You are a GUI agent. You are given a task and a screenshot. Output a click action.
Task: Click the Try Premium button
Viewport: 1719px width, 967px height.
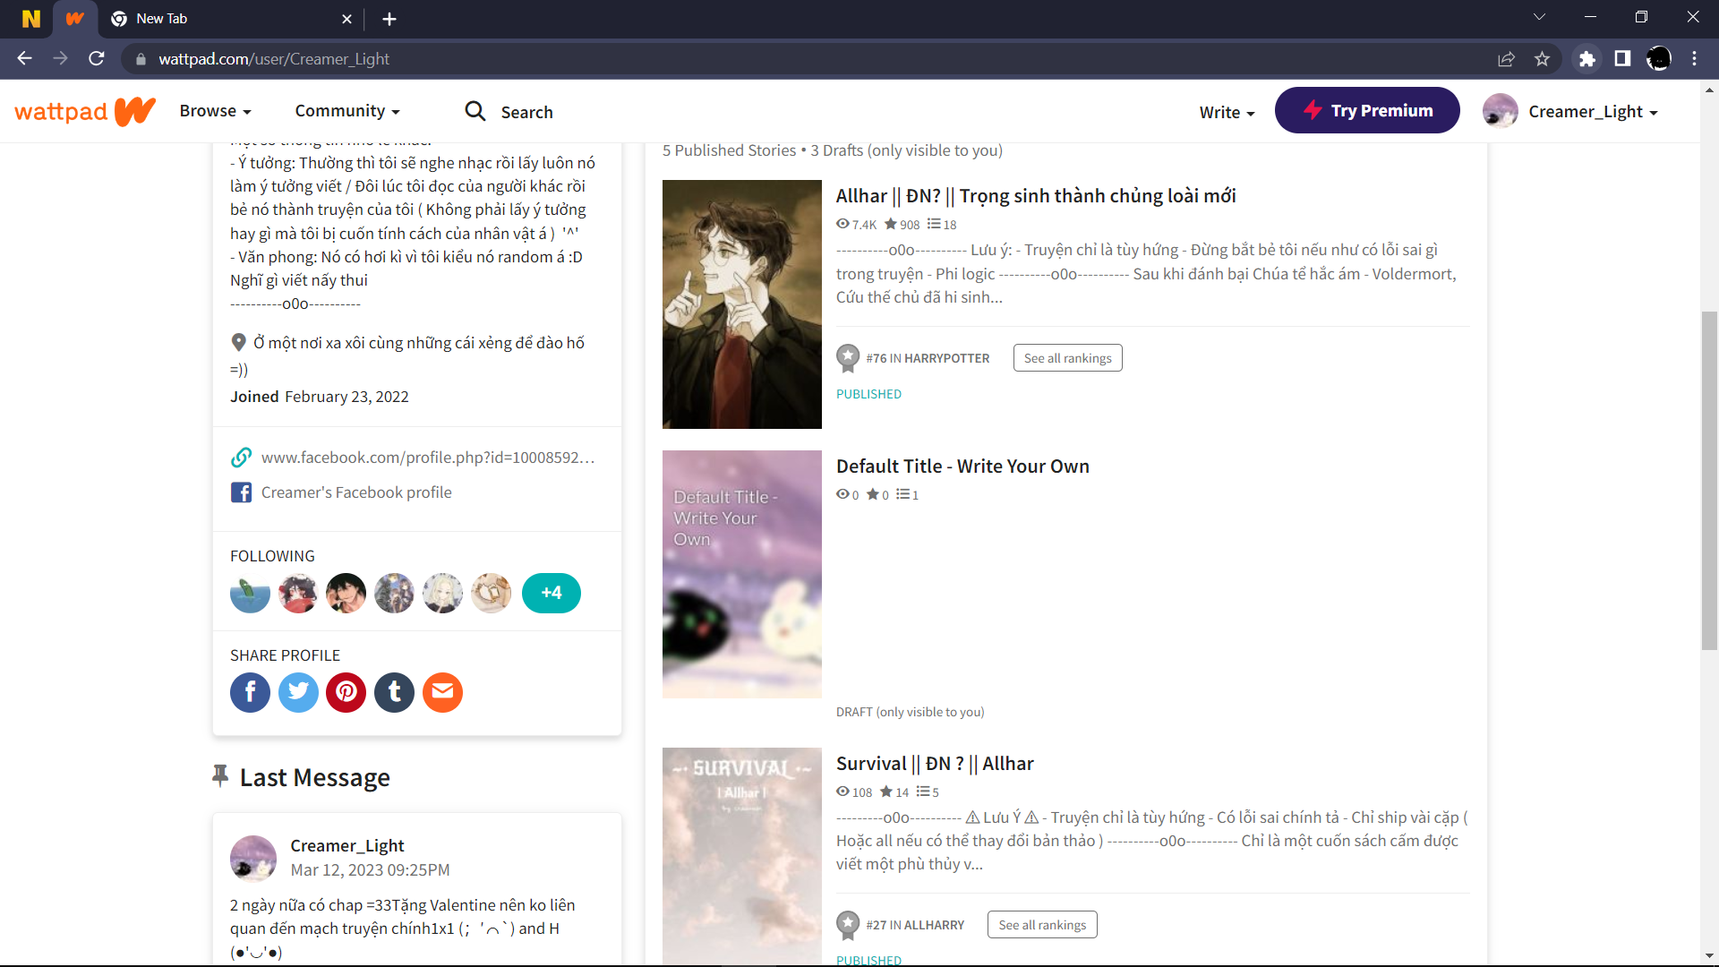pyautogui.click(x=1367, y=111)
